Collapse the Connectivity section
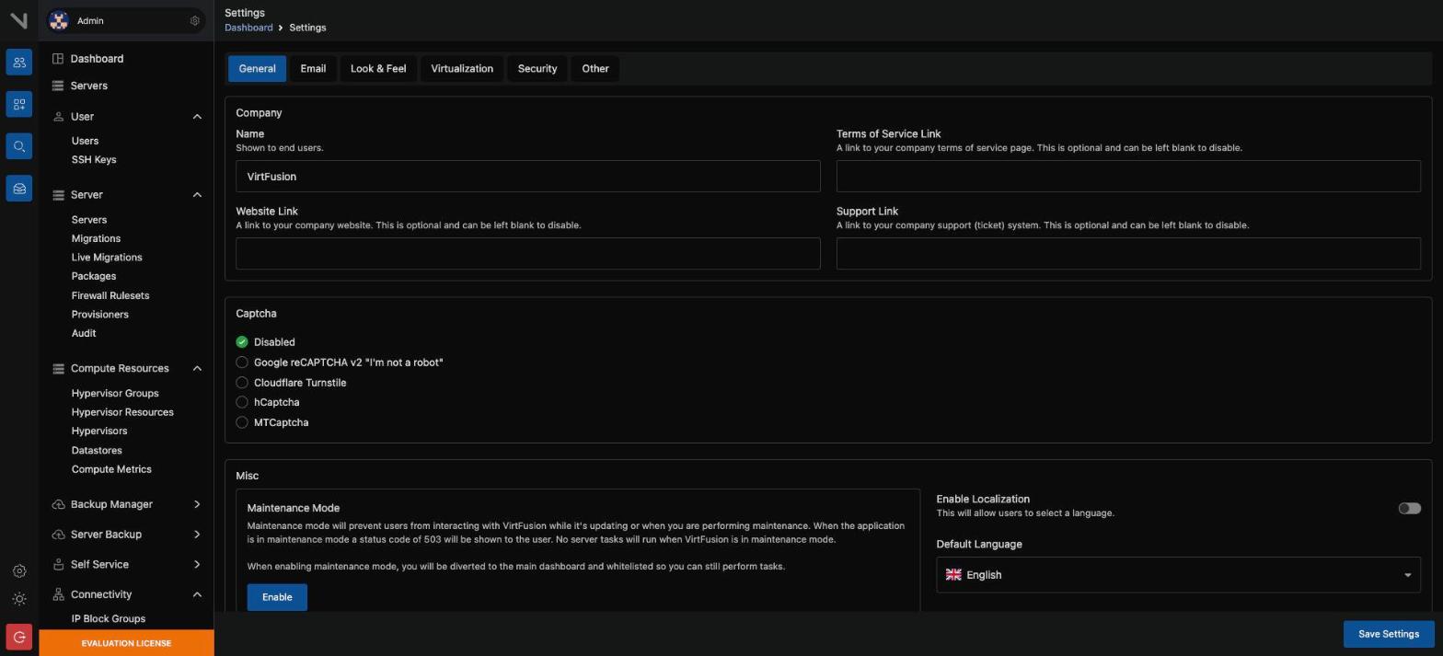 (197, 594)
